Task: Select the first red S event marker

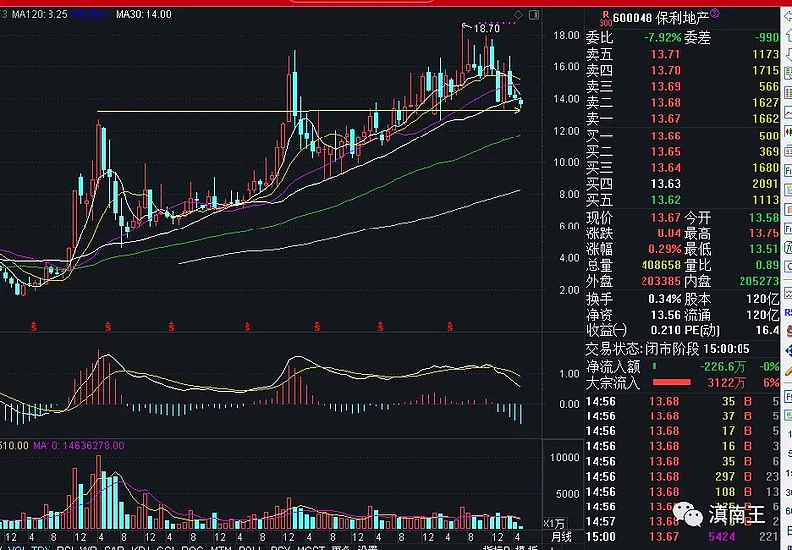Action: coord(34,327)
